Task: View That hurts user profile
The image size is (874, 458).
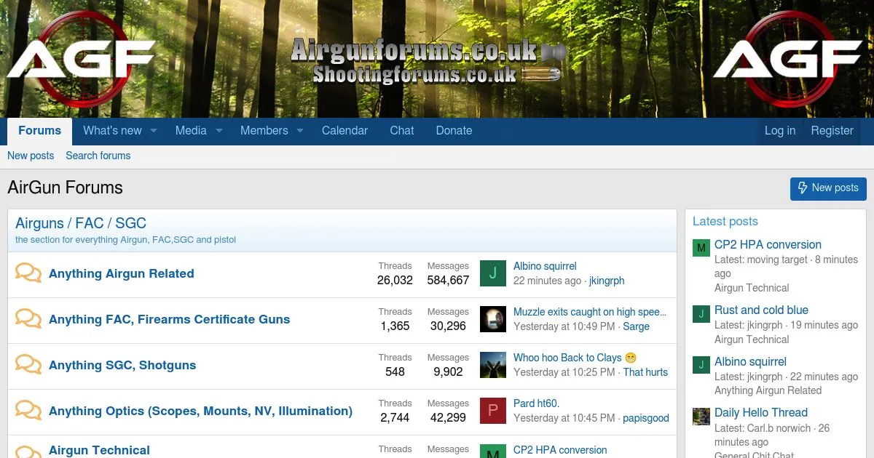Action: pos(645,372)
